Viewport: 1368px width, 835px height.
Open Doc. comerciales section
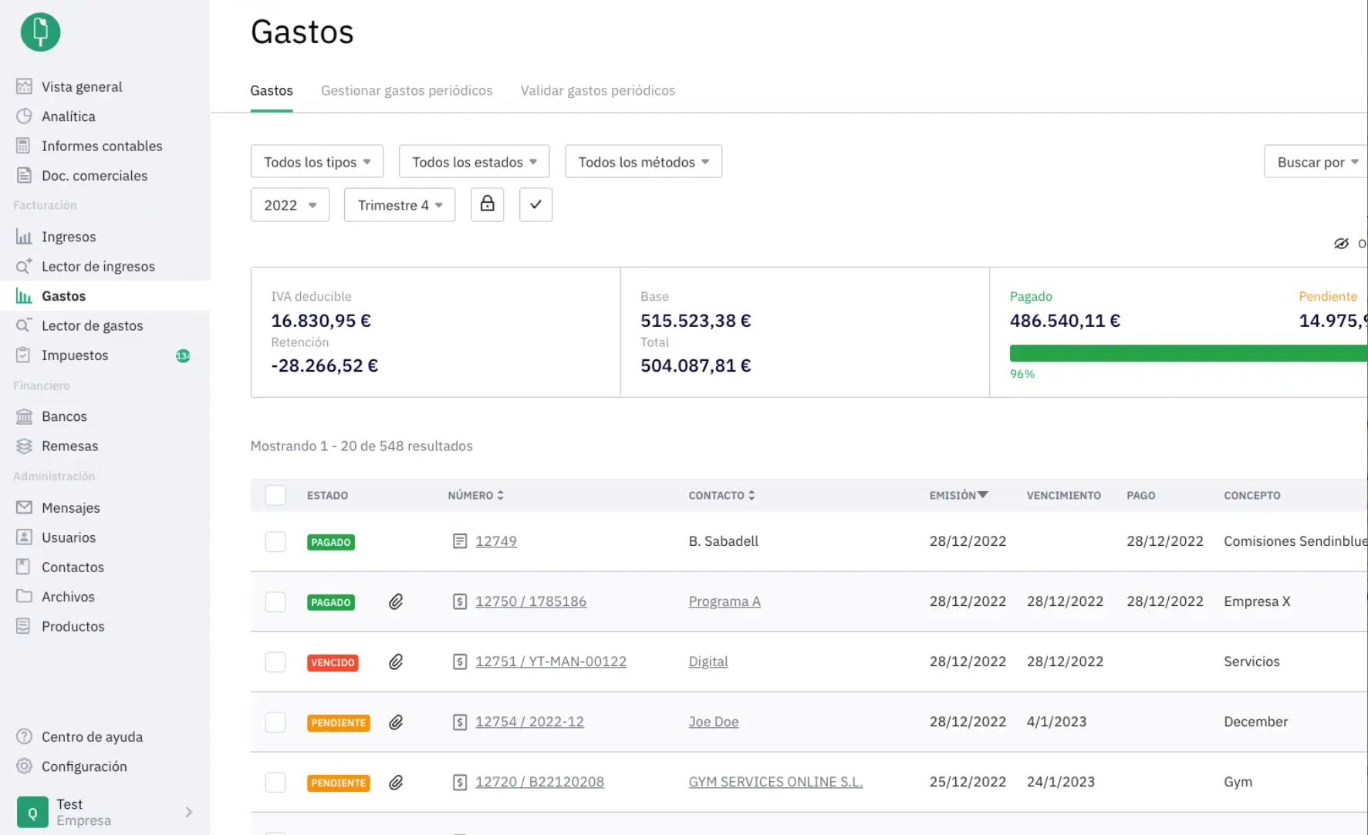[94, 176]
